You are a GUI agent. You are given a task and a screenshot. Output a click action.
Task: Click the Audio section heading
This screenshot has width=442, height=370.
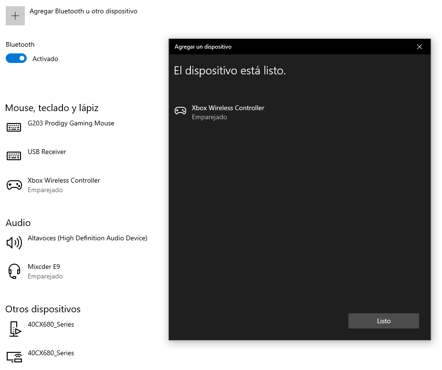18,223
